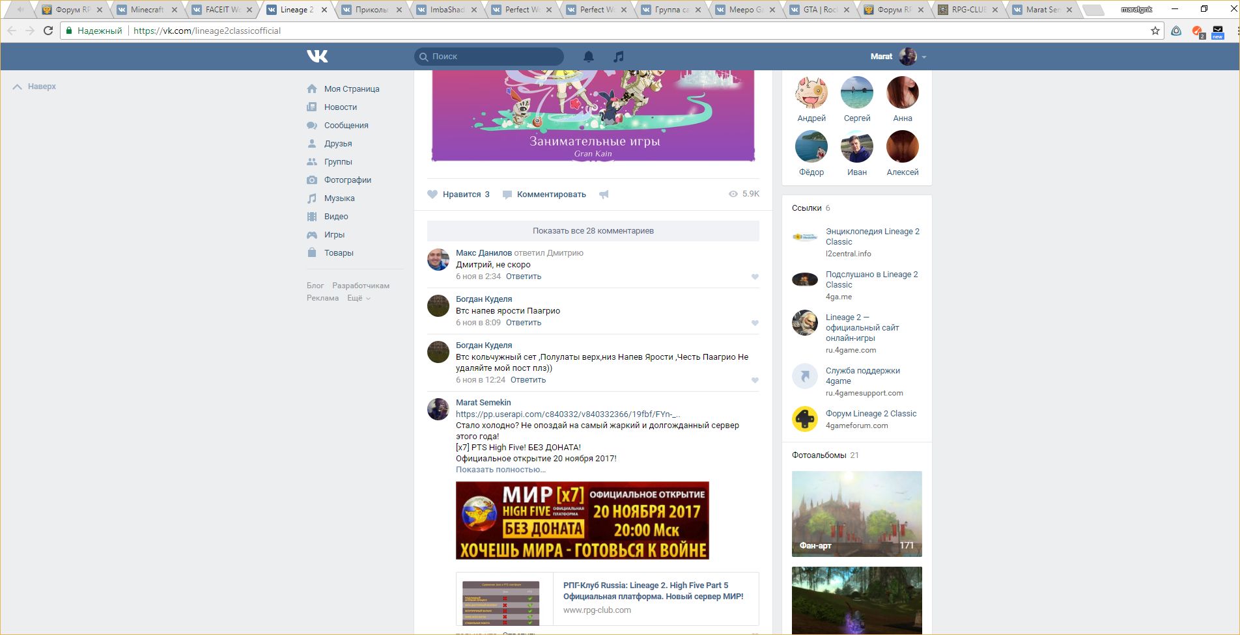Screen dimensions: 1240x635
Task: Open Lineage 2 official site link ru.4game.com
Action: 862,328
